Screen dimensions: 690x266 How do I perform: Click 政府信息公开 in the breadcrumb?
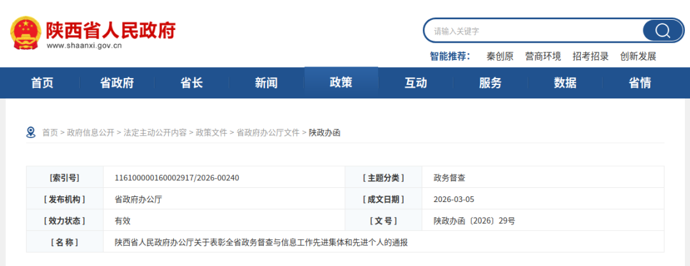pos(91,132)
